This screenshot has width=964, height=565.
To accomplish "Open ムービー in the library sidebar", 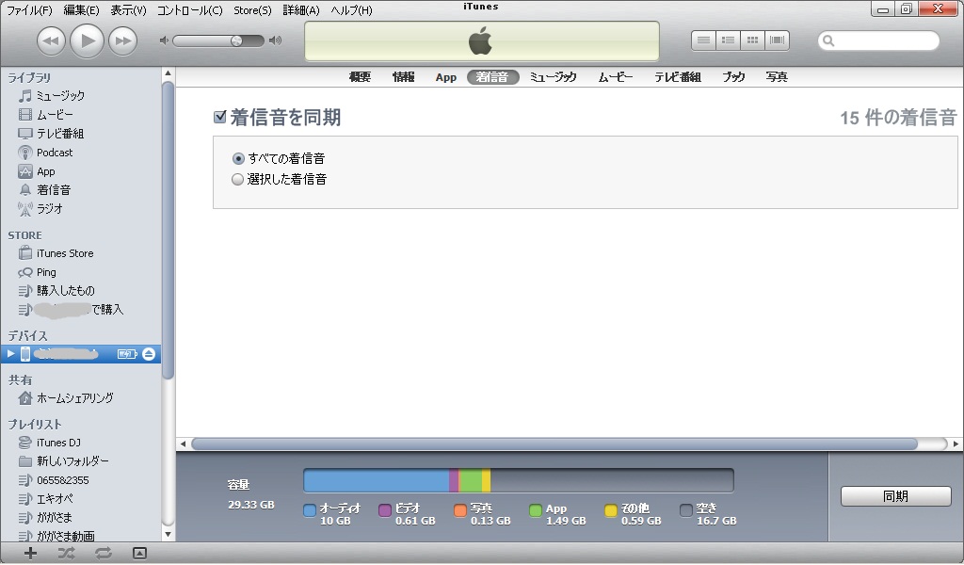I will [55, 115].
